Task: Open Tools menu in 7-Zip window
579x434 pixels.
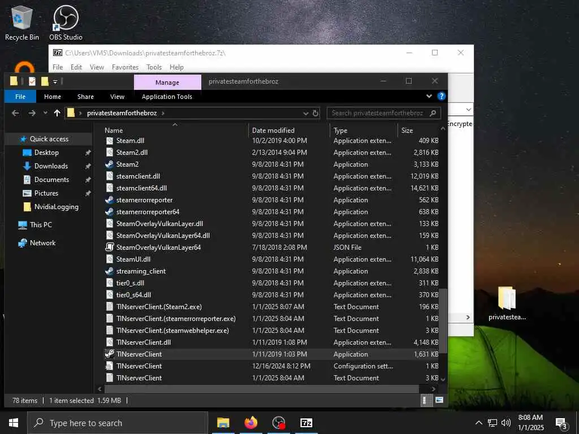Action: 154,67
